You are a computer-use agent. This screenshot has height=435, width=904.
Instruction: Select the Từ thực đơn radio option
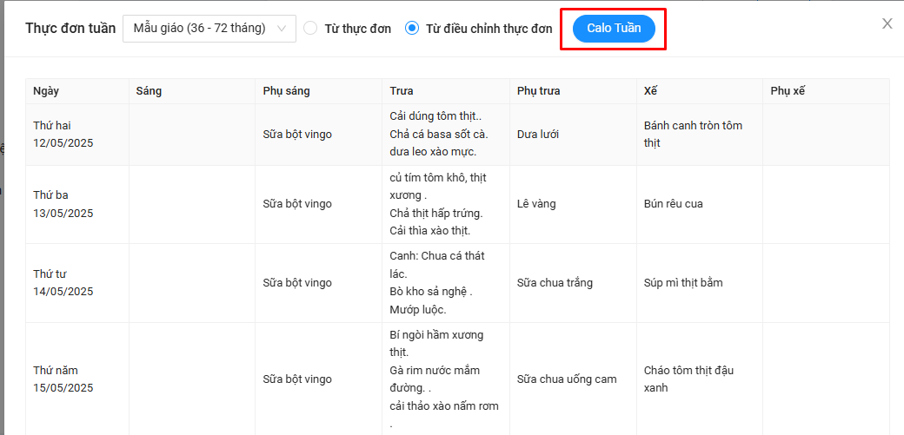[311, 29]
